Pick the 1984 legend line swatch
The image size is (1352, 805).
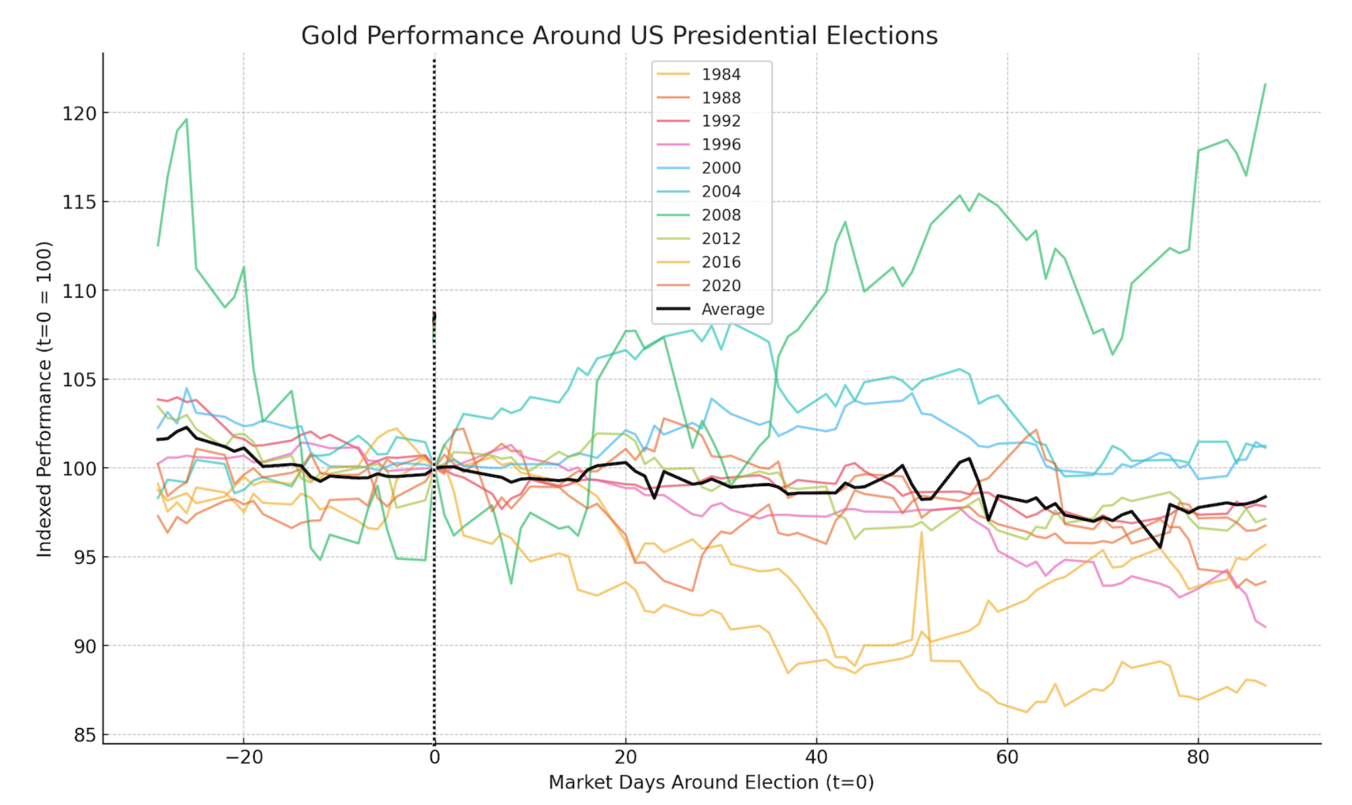(673, 74)
